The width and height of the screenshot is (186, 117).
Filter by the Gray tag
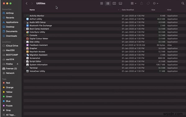pos(8,110)
